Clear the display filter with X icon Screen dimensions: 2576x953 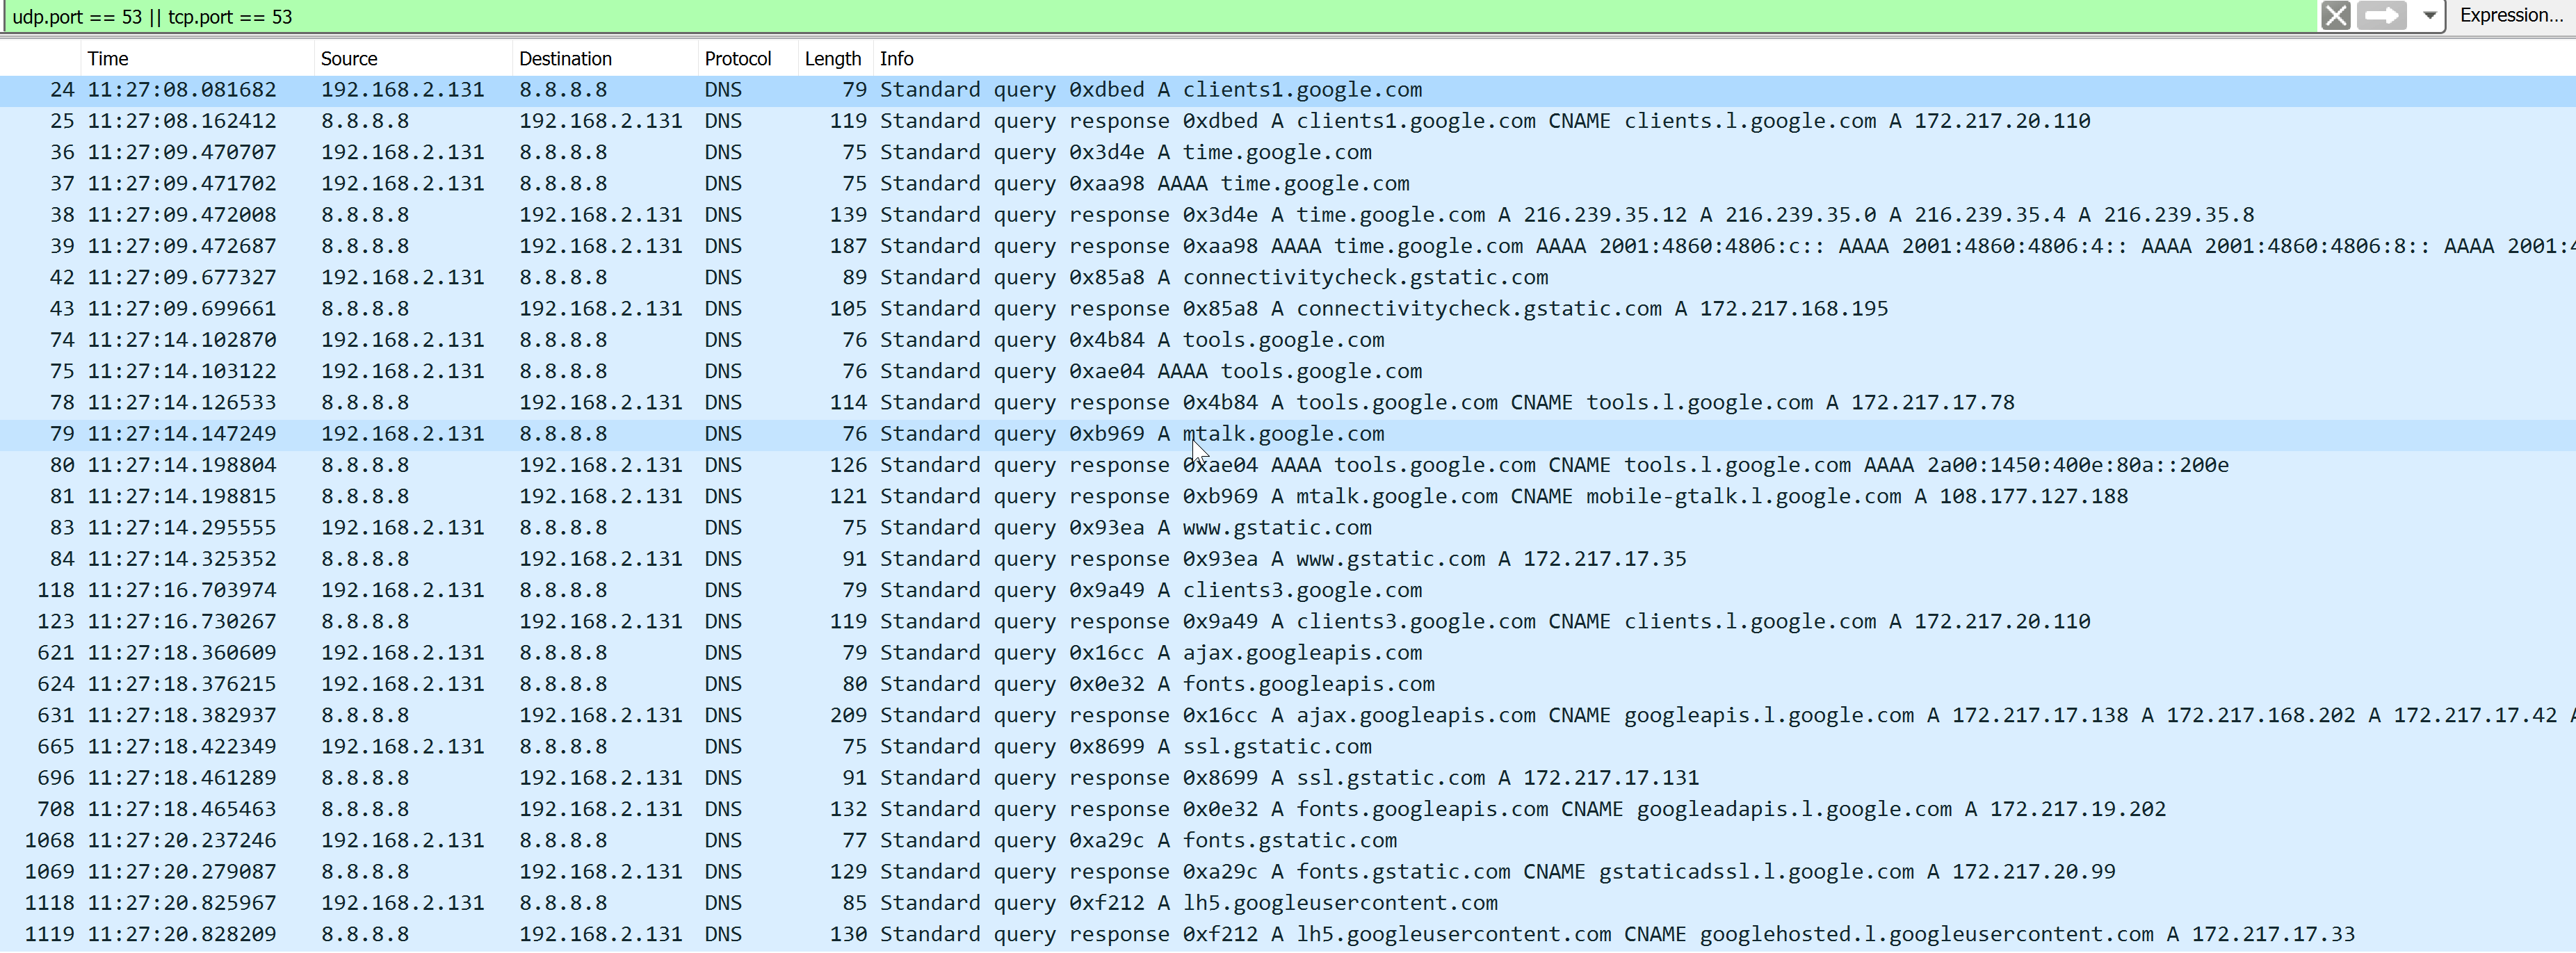(2335, 16)
